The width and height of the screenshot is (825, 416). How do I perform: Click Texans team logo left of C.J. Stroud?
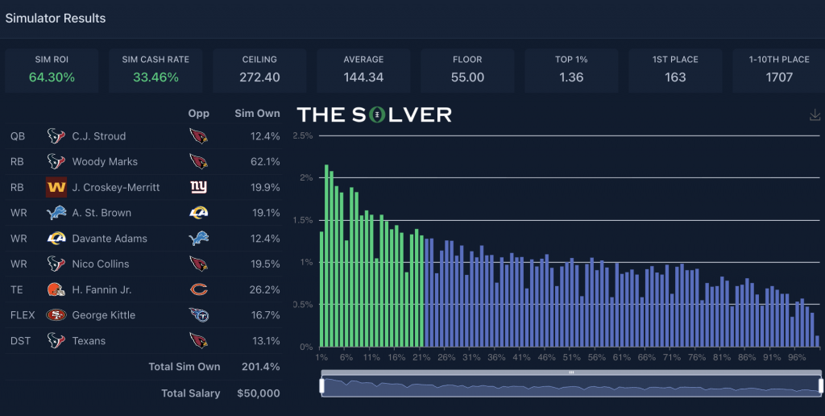pyautogui.click(x=56, y=136)
